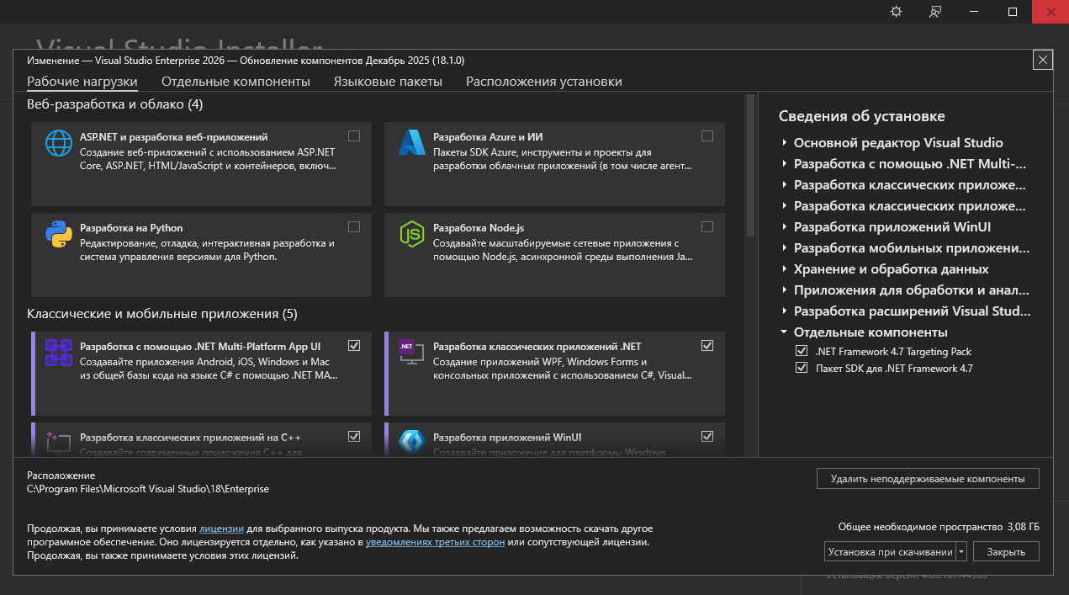Click the Node.js workload icon

tap(412, 235)
